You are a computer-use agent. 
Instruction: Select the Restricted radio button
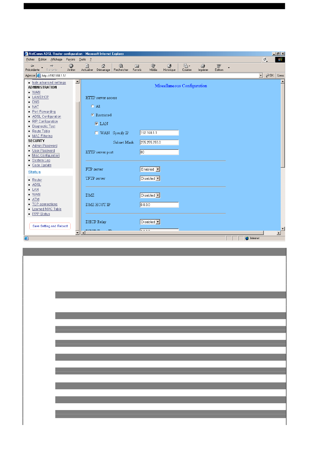(x=93, y=115)
